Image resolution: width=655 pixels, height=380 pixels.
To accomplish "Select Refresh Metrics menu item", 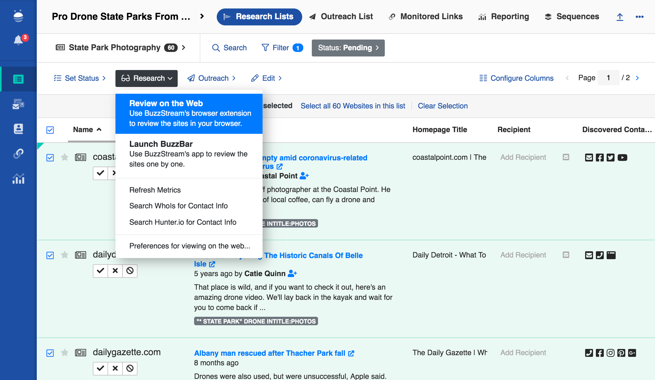I will 155,190.
